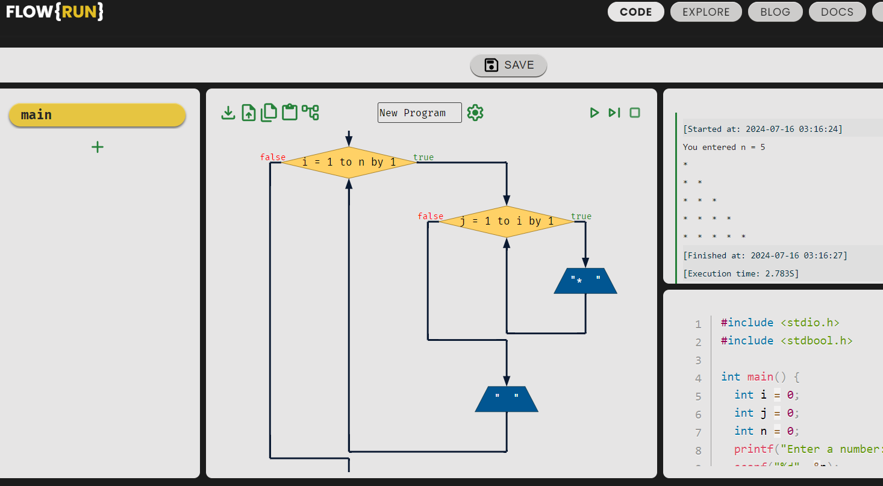Screen dimensions: 883x486
Task: Select the CODE tab
Action: (635, 11)
